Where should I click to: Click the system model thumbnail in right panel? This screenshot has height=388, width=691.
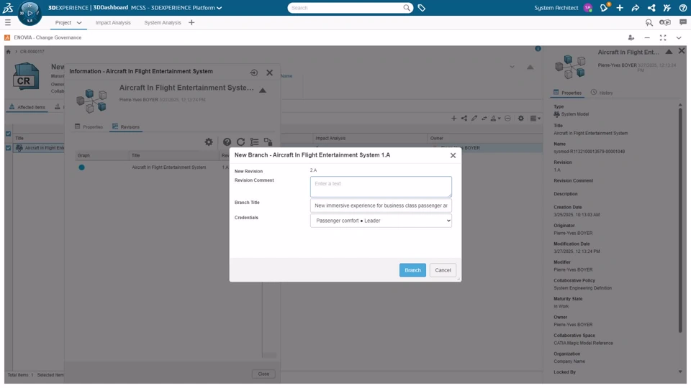pos(570,67)
